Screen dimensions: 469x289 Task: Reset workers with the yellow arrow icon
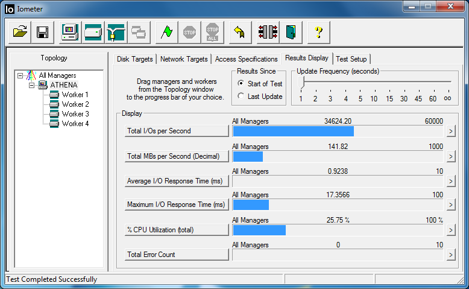coord(240,32)
